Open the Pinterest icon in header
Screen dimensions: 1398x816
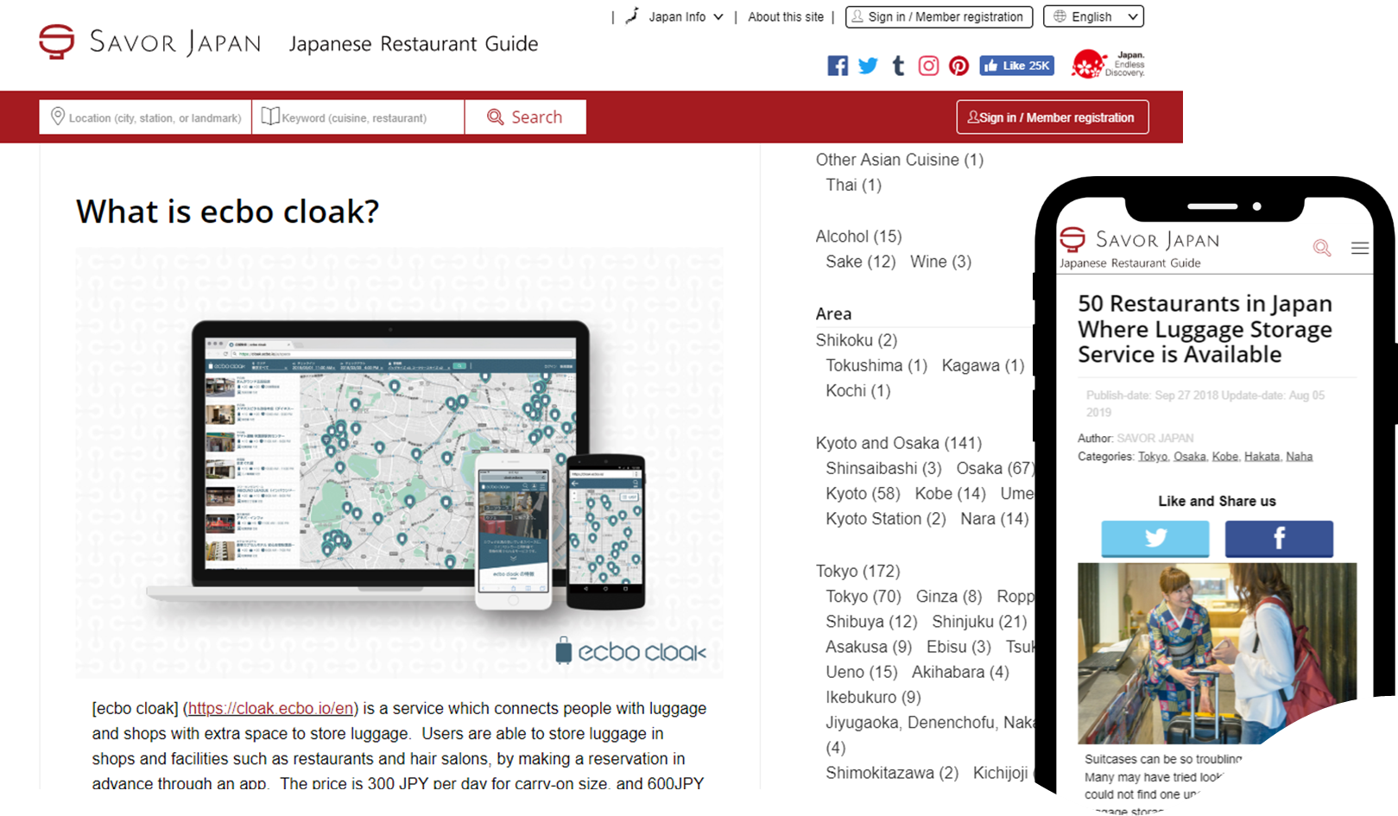pos(958,66)
